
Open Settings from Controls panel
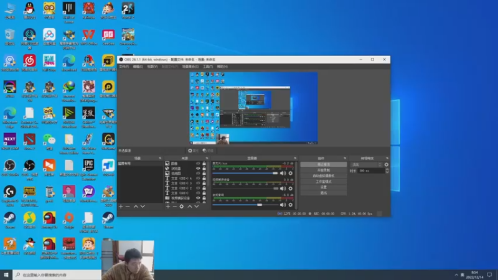(323, 187)
